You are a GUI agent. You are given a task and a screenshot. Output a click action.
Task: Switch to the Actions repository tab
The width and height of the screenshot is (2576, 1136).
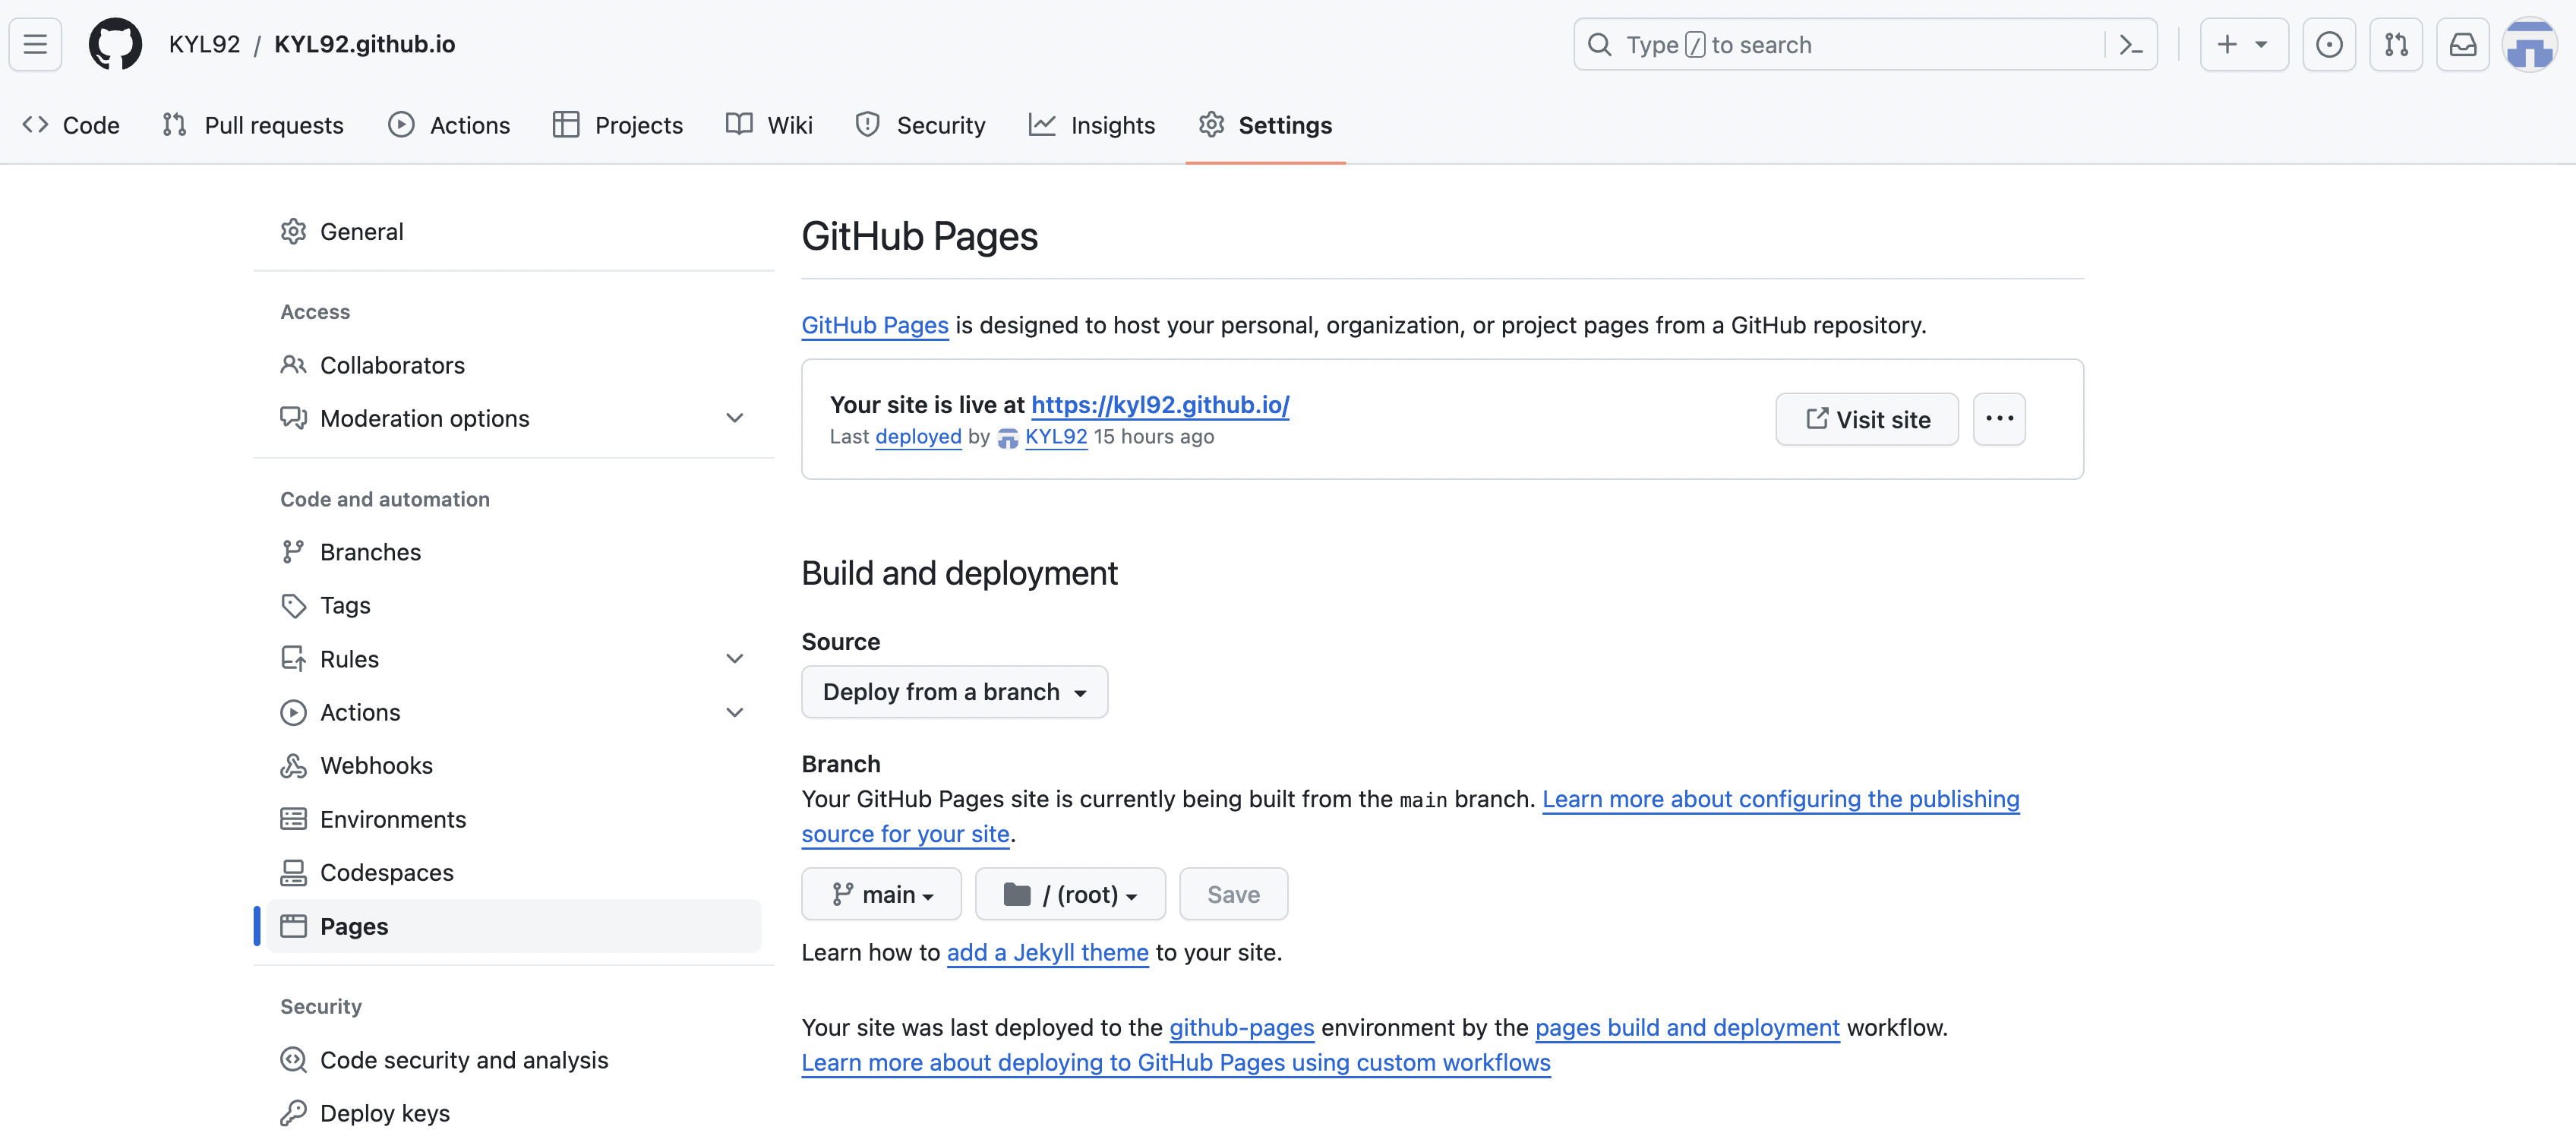click(x=450, y=125)
